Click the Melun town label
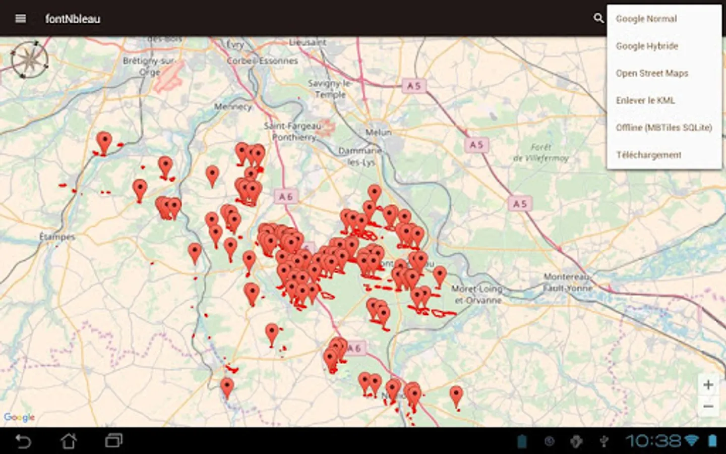The width and height of the screenshot is (726, 454). click(378, 132)
